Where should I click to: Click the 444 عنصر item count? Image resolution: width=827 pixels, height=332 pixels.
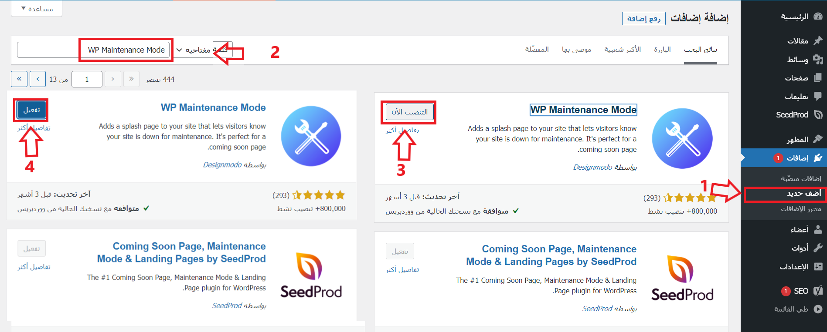pyautogui.click(x=160, y=79)
